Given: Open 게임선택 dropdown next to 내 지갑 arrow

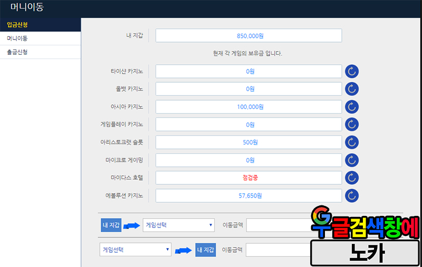Looking at the screenshot, I should click(179, 225).
